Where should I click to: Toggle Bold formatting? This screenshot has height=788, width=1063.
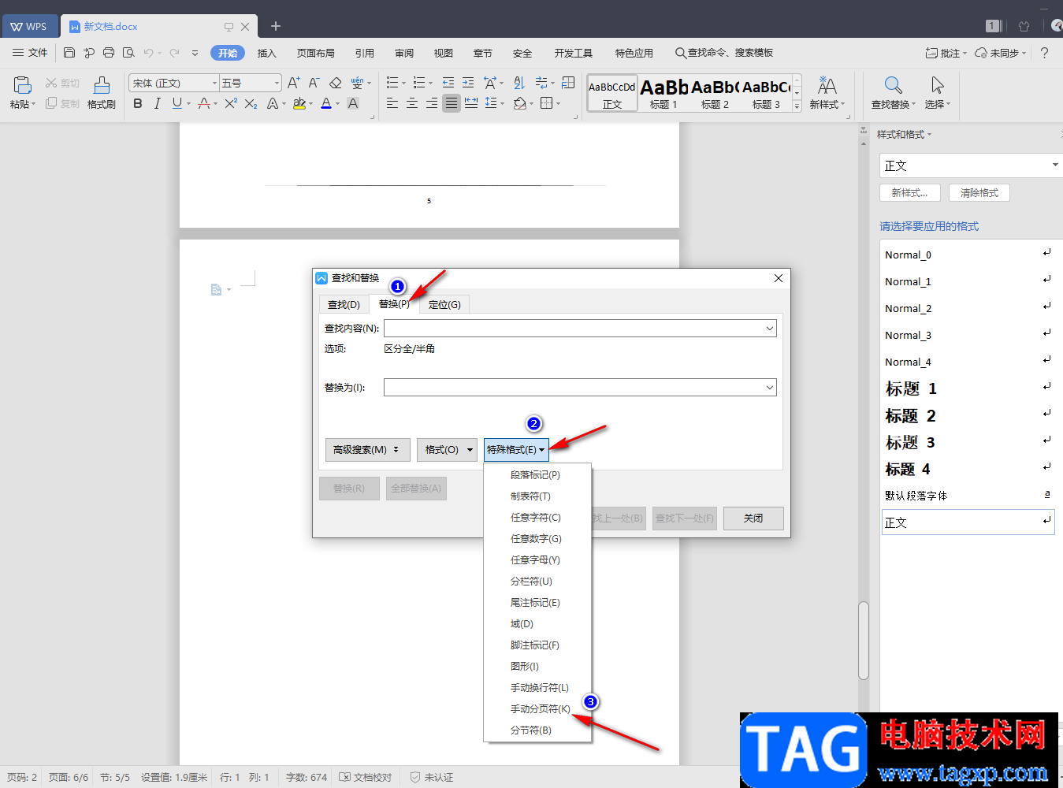point(138,103)
